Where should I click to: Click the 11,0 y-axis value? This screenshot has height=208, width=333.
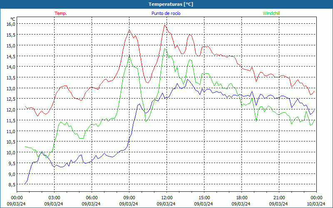click(x=11, y=131)
